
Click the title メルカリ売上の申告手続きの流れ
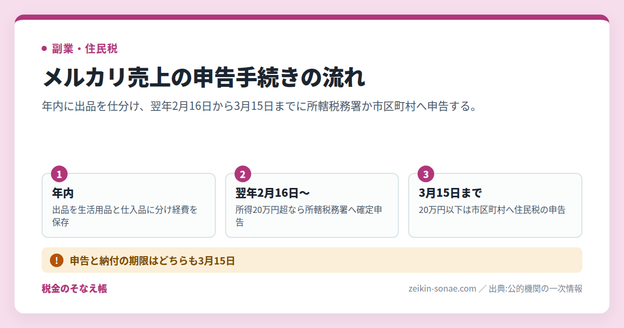[x=203, y=78]
